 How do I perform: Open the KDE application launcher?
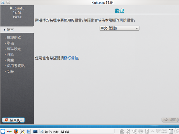coord(3,131)
